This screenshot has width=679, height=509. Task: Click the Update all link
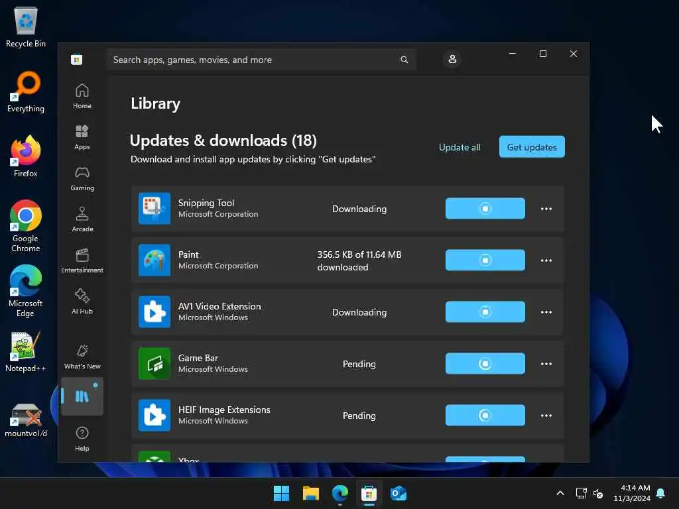460,147
